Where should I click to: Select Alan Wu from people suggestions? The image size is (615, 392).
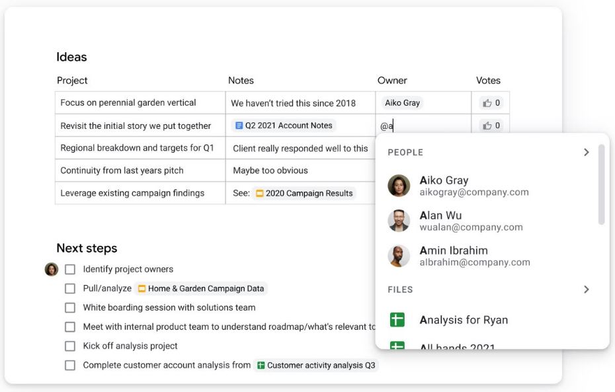486,221
